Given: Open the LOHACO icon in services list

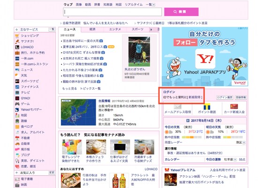Looking at the screenshot, I should tap(17, 47).
